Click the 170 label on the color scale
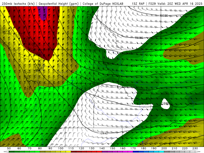Viewport: 204px width, 153px height. (133, 148)
